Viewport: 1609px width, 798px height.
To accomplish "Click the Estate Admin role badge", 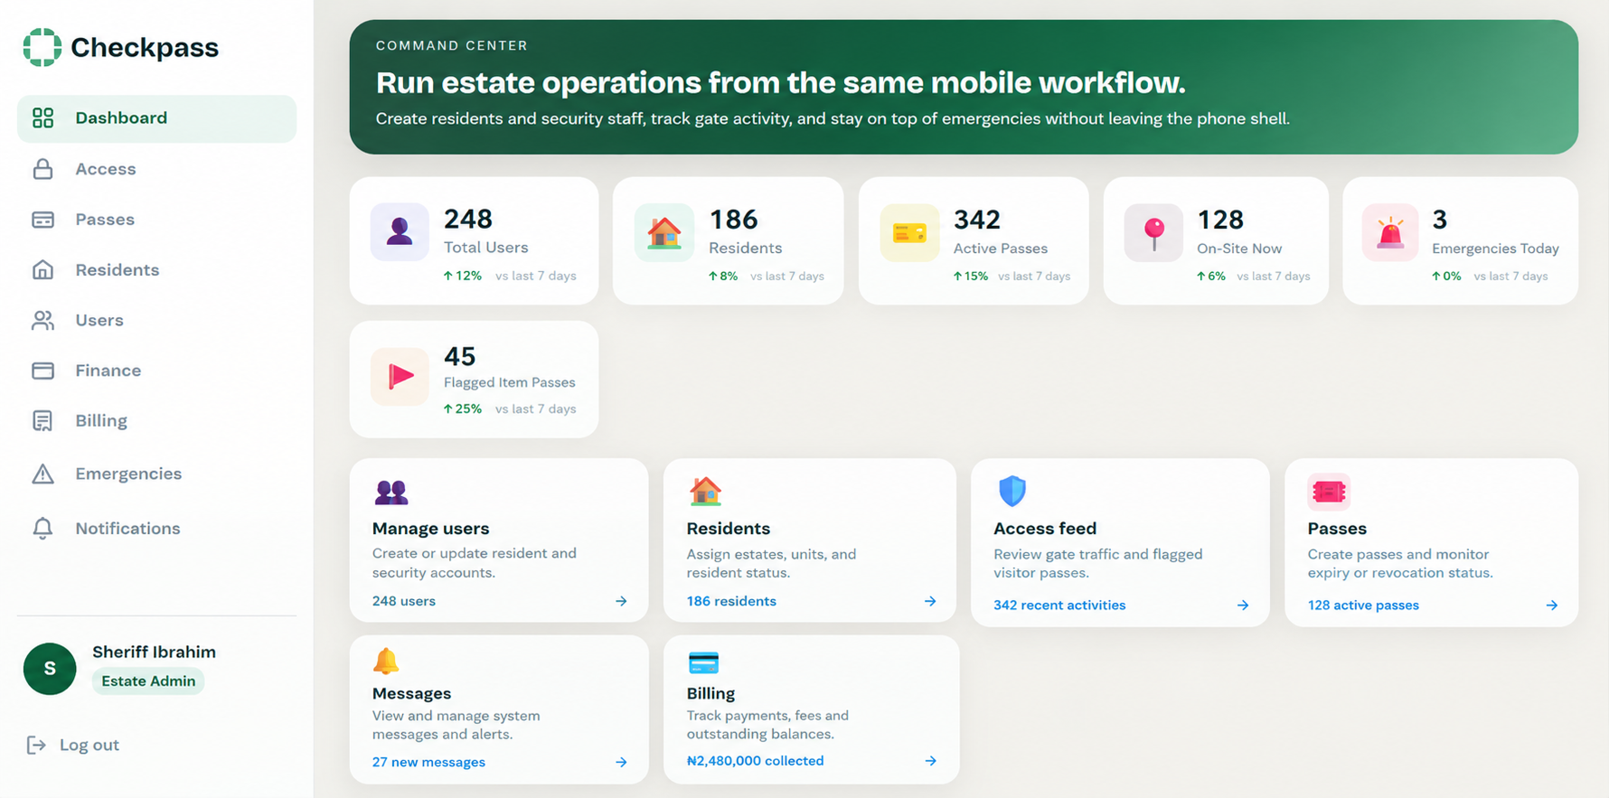I will click(148, 681).
